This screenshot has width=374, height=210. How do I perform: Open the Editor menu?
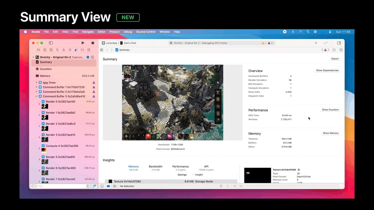(x=101, y=32)
